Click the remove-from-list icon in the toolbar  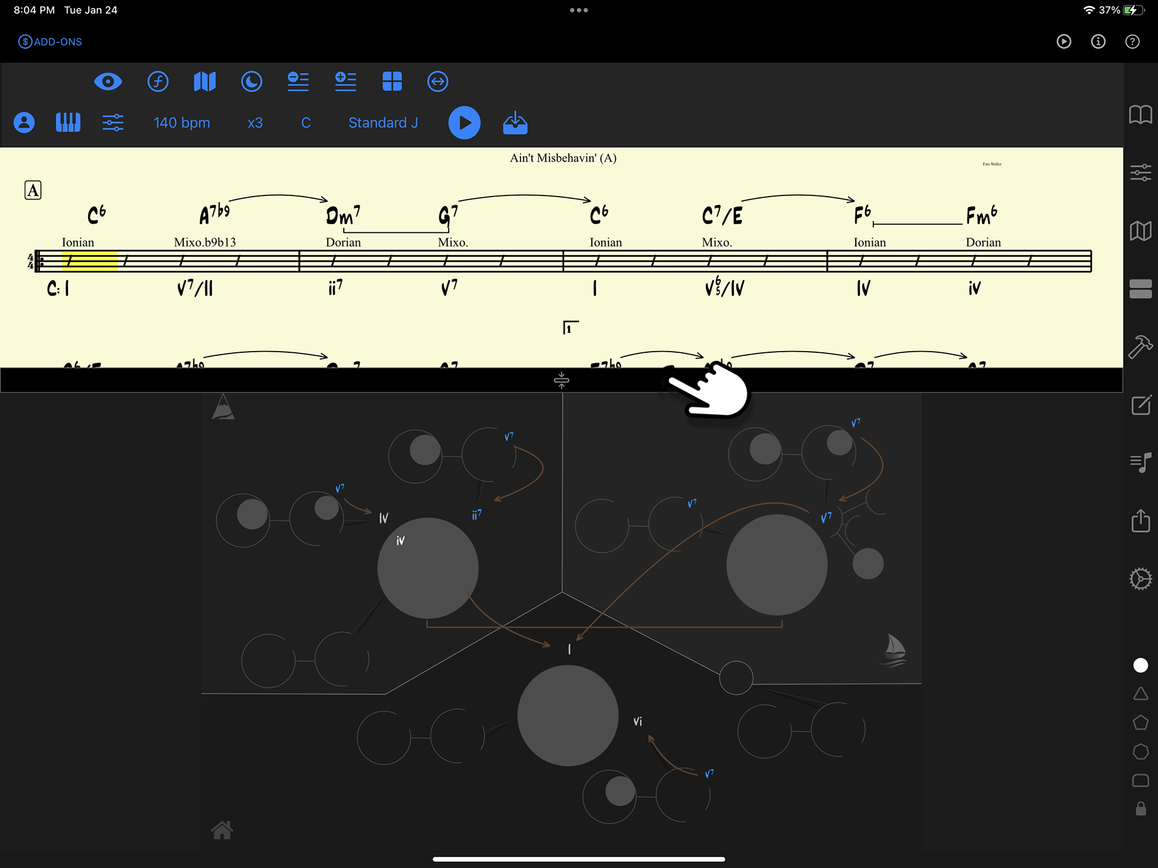tap(299, 81)
